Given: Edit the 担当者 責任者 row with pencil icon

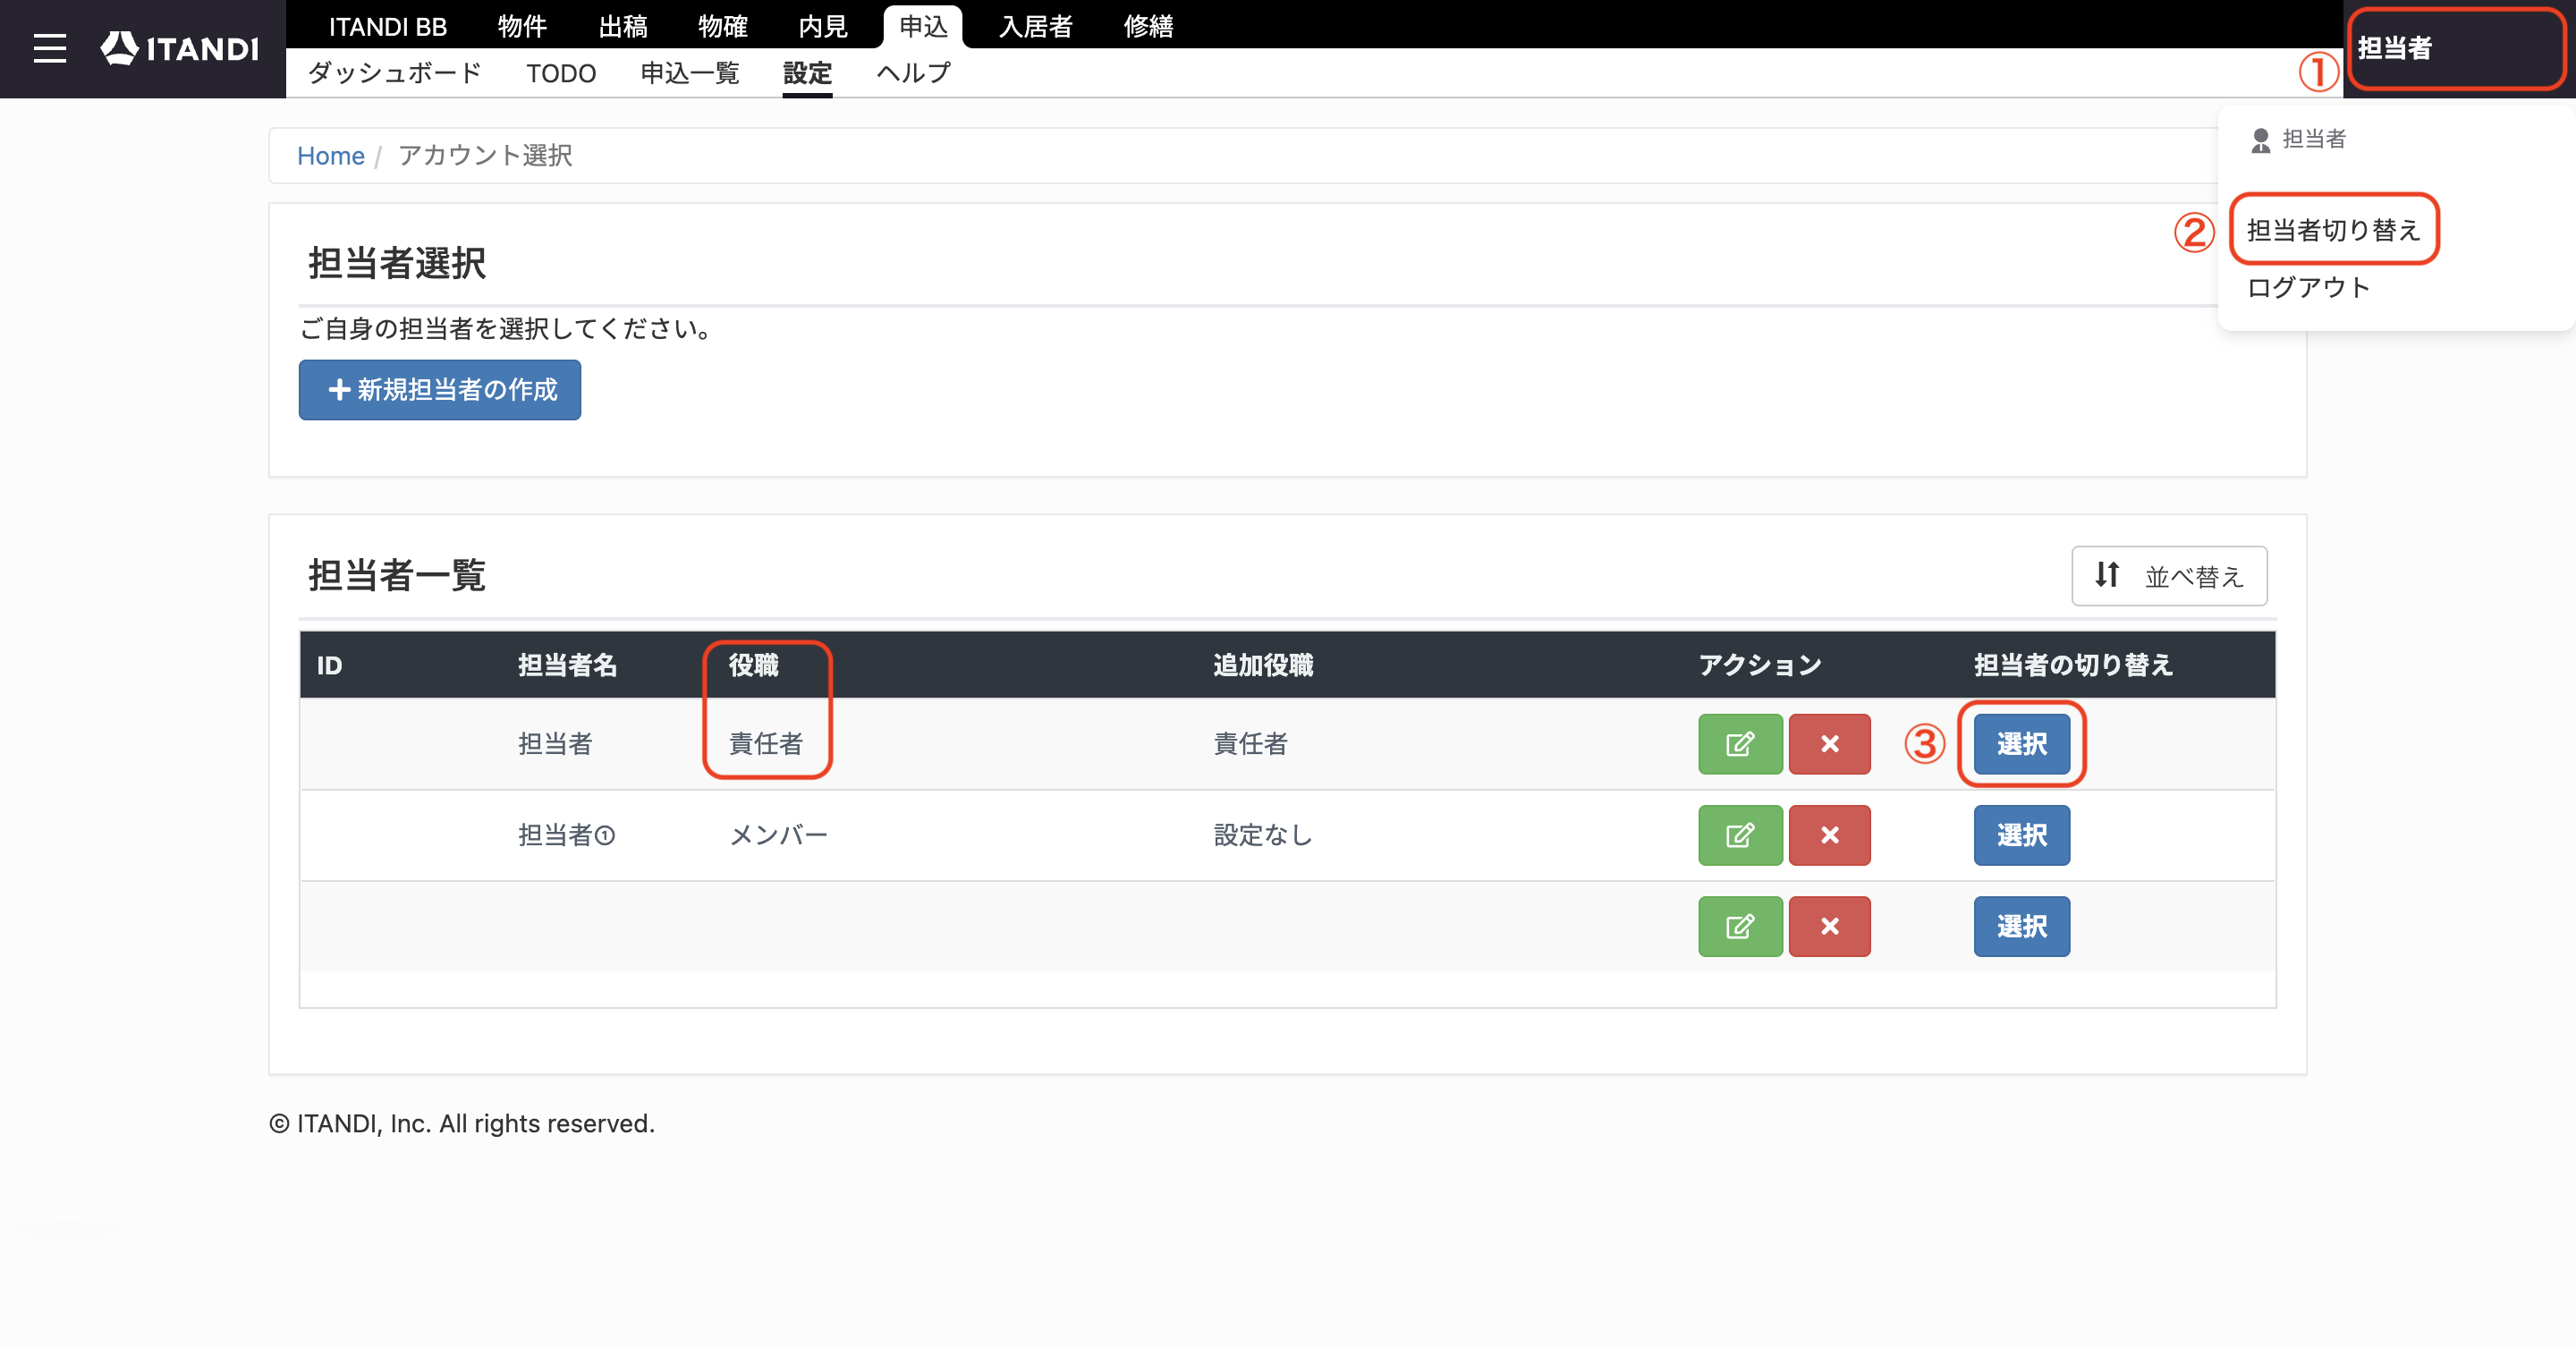Looking at the screenshot, I should coord(1740,744).
